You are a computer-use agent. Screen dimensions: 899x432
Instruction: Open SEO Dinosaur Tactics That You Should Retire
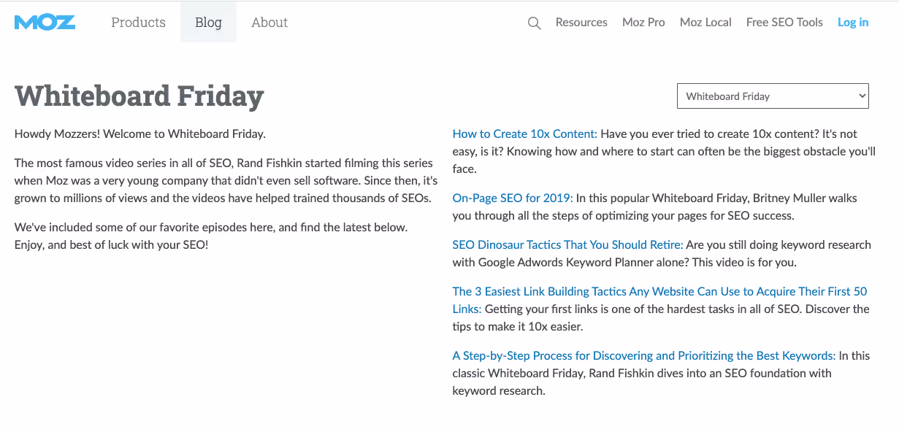pyautogui.click(x=568, y=244)
